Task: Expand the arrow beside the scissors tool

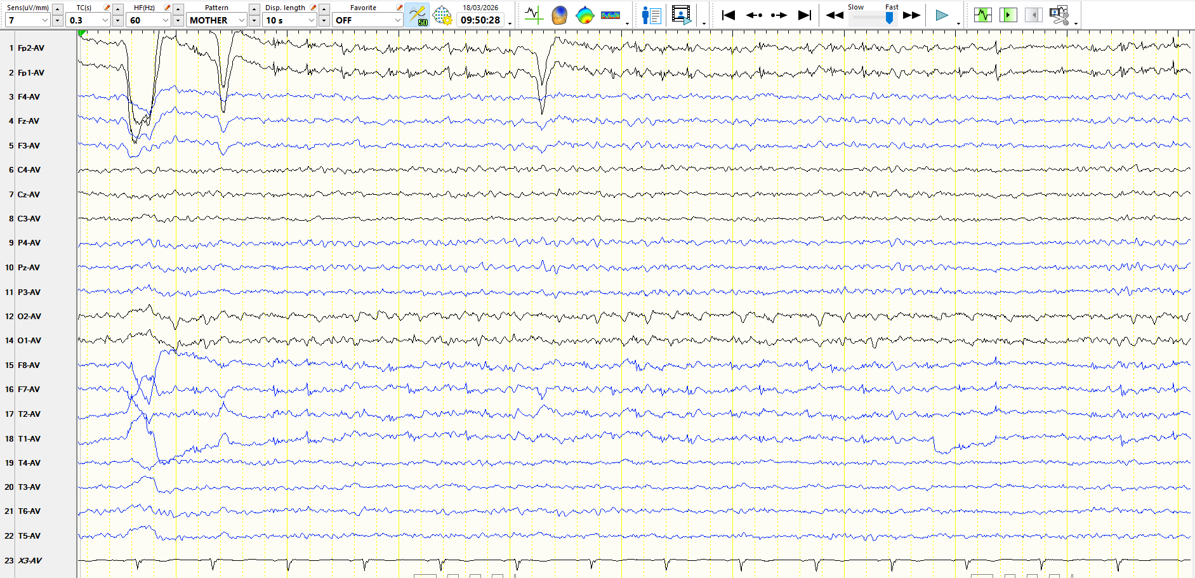Action: [x=1076, y=23]
